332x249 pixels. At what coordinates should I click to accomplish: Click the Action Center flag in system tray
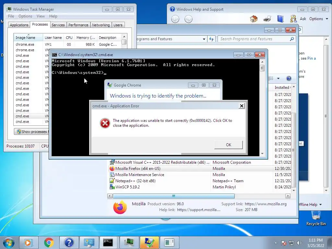pyautogui.click(x=283, y=243)
